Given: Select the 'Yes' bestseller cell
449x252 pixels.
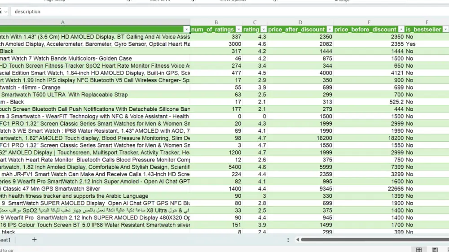Looking at the screenshot, I should tap(427, 44).
